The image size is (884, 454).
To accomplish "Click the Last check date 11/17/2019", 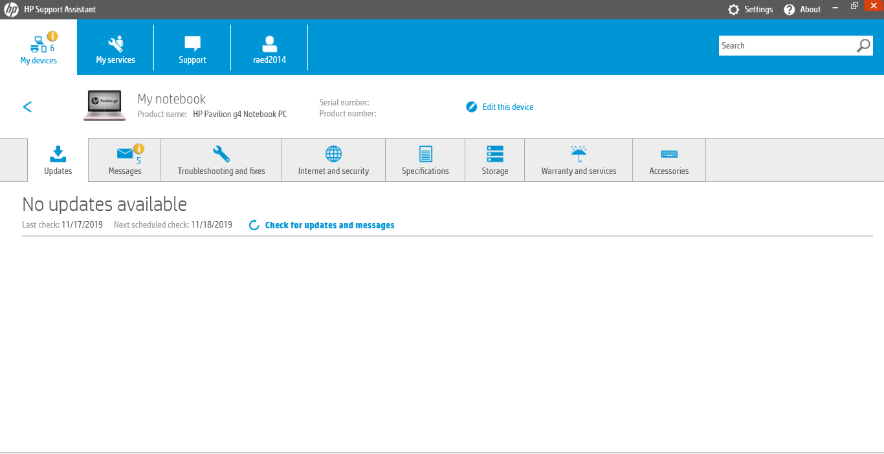I will point(82,225).
